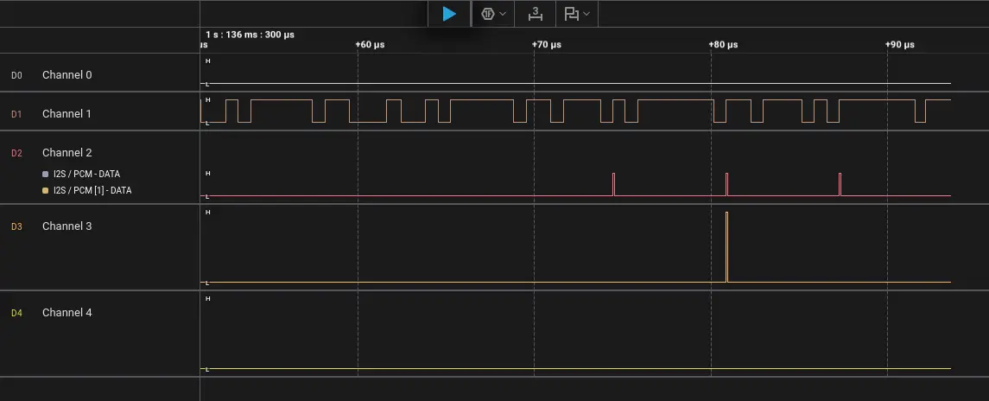Click the yellow I2S / PCM [1] color swatch
Screen dimensions: 989x401
tap(46, 190)
